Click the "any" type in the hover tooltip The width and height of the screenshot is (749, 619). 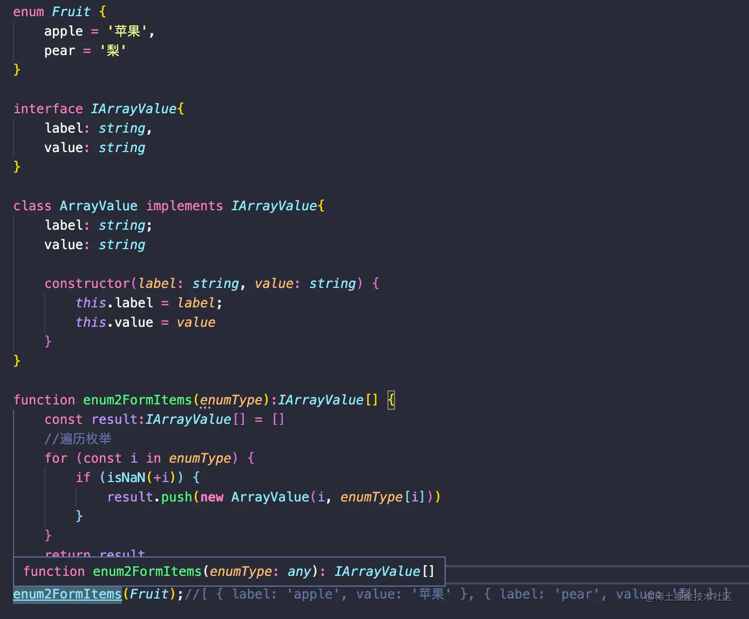[x=299, y=571]
